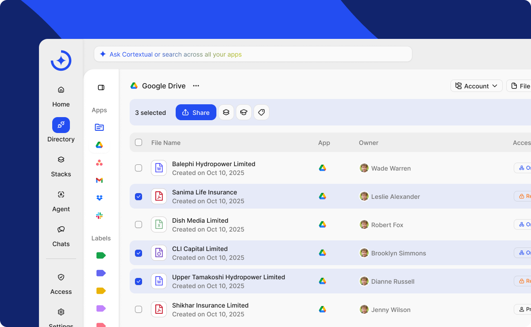This screenshot has width=531, height=327.
Task: Uncheck the Sanima Life Insurance file
Action: coord(139,197)
